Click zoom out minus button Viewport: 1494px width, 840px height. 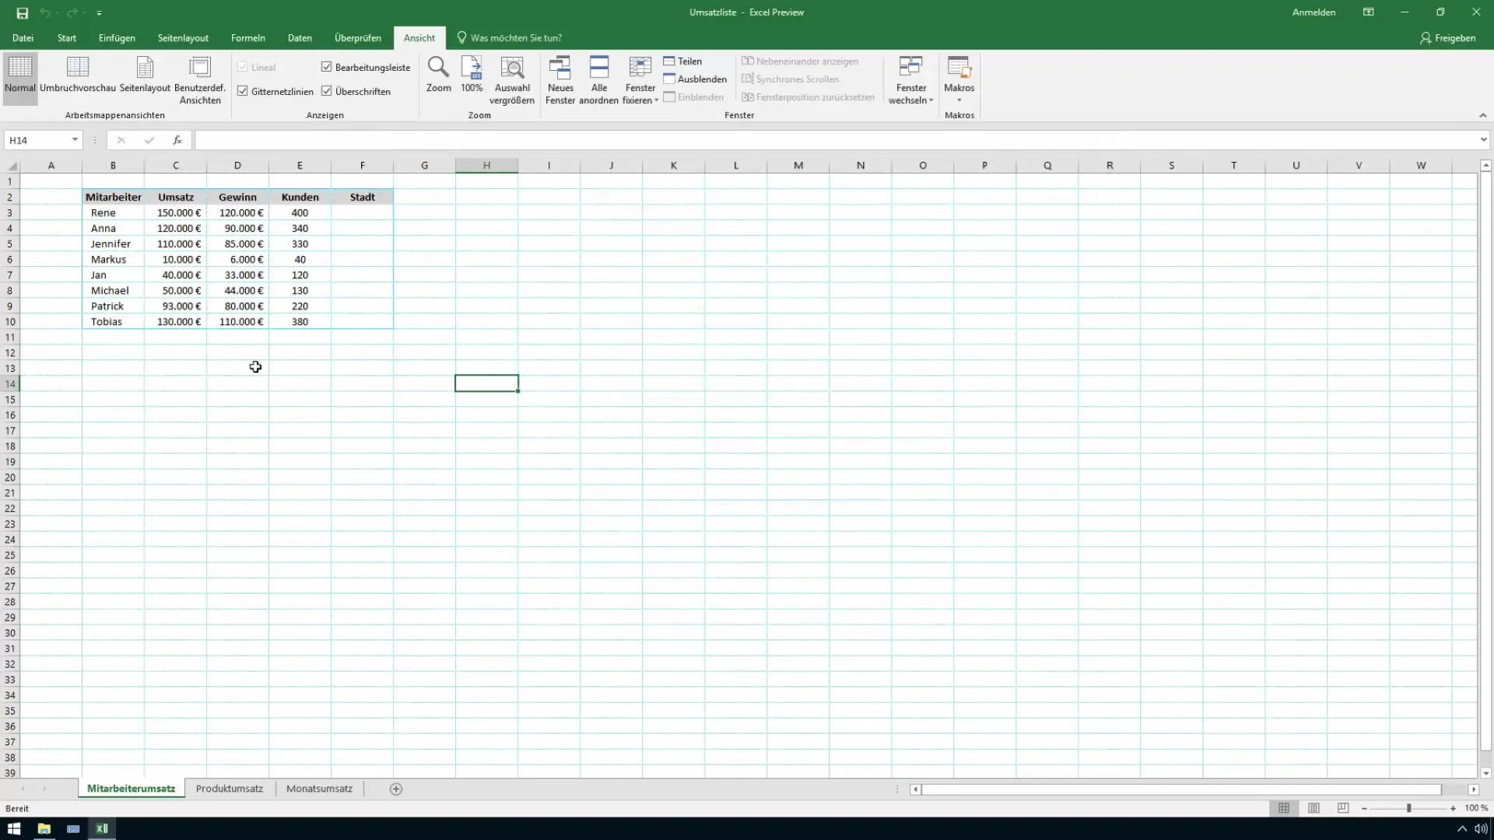(x=1364, y=809)
